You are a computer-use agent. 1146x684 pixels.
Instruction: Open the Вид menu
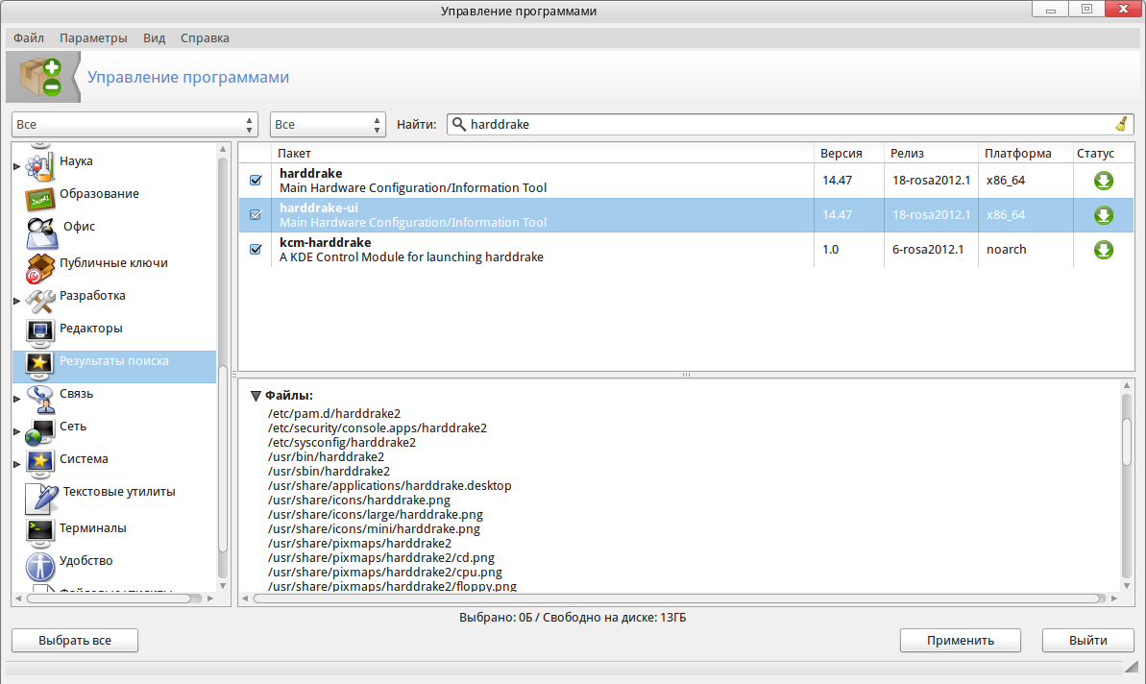pos(155,38)
